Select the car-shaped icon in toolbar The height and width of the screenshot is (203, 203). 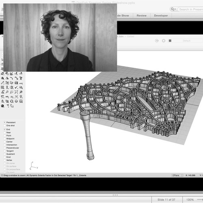pos(7,97)
